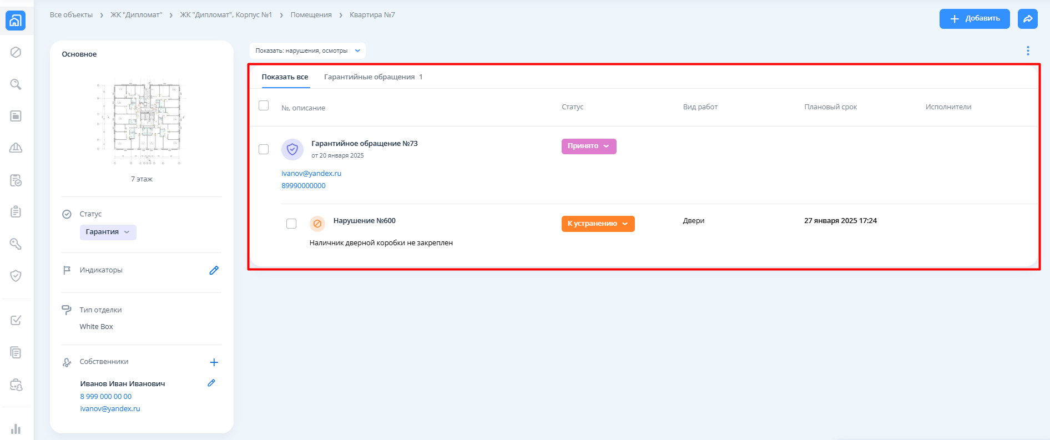Click the shield icon in sidebar
The image size is (1050, 440).
point(16,276)
